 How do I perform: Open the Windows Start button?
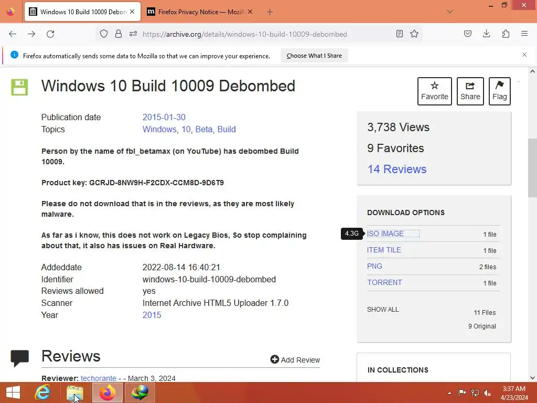(13, 393)
